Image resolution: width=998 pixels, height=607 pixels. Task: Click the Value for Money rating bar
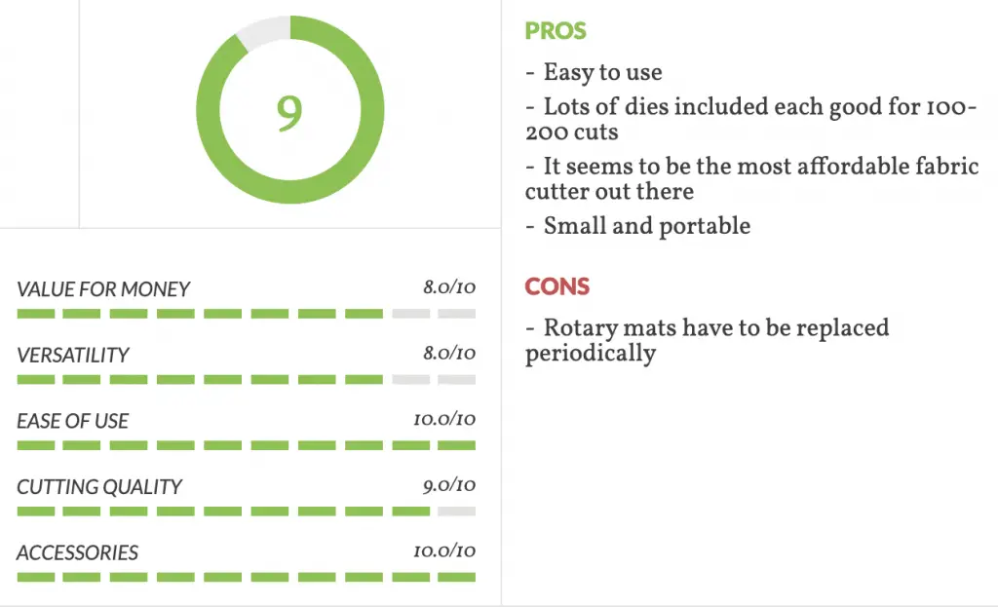[247, 314]
